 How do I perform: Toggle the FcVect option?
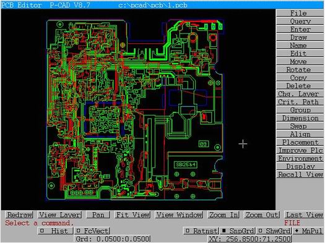tap(92, 231)
